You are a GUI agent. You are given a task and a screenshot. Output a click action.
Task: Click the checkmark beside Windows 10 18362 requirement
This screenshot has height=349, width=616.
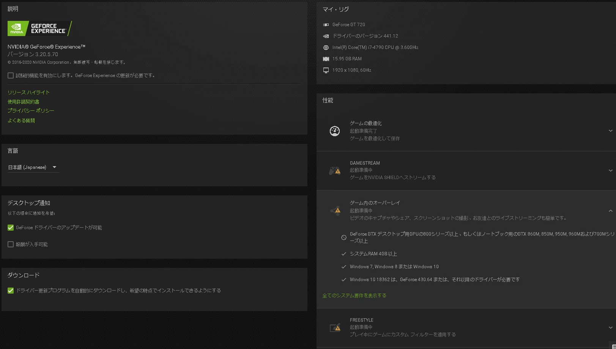coord(343,280)
